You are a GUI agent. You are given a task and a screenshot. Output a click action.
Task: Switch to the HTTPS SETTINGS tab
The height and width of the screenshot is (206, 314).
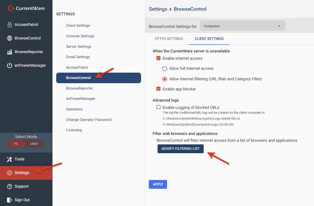(169, 39)
